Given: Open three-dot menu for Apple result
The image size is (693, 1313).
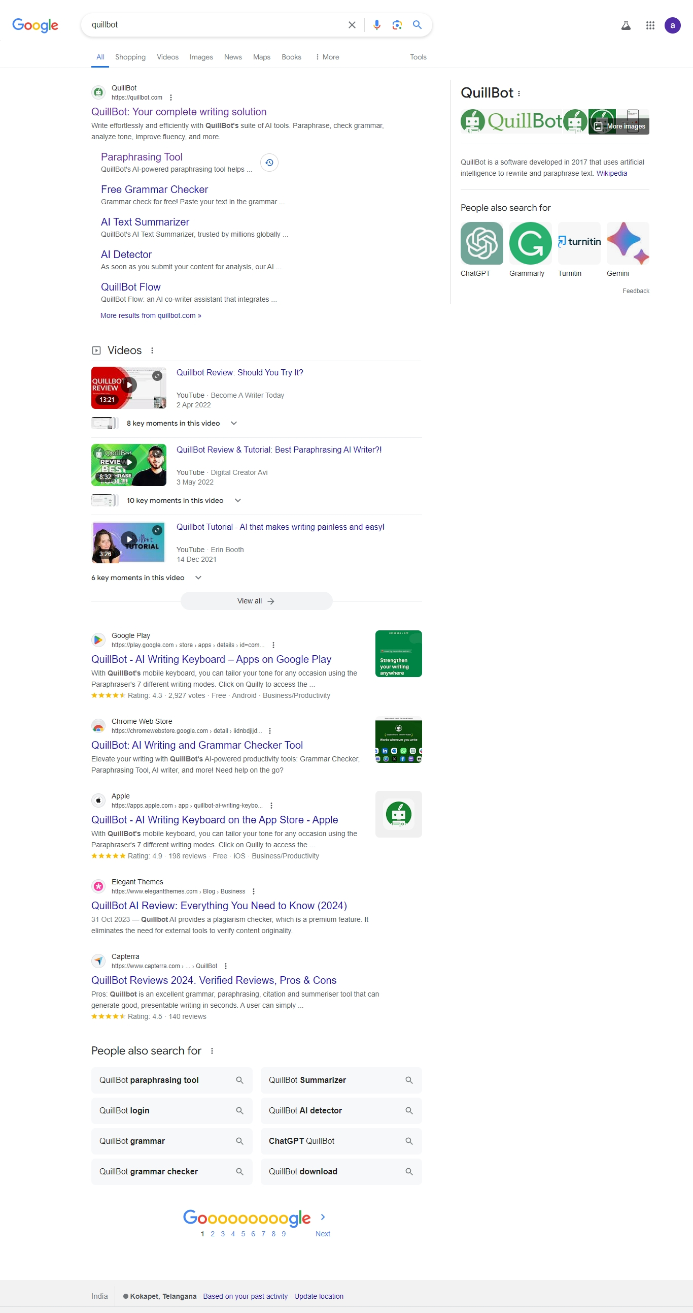Looking at the screenshot, I should coord(271,806).
